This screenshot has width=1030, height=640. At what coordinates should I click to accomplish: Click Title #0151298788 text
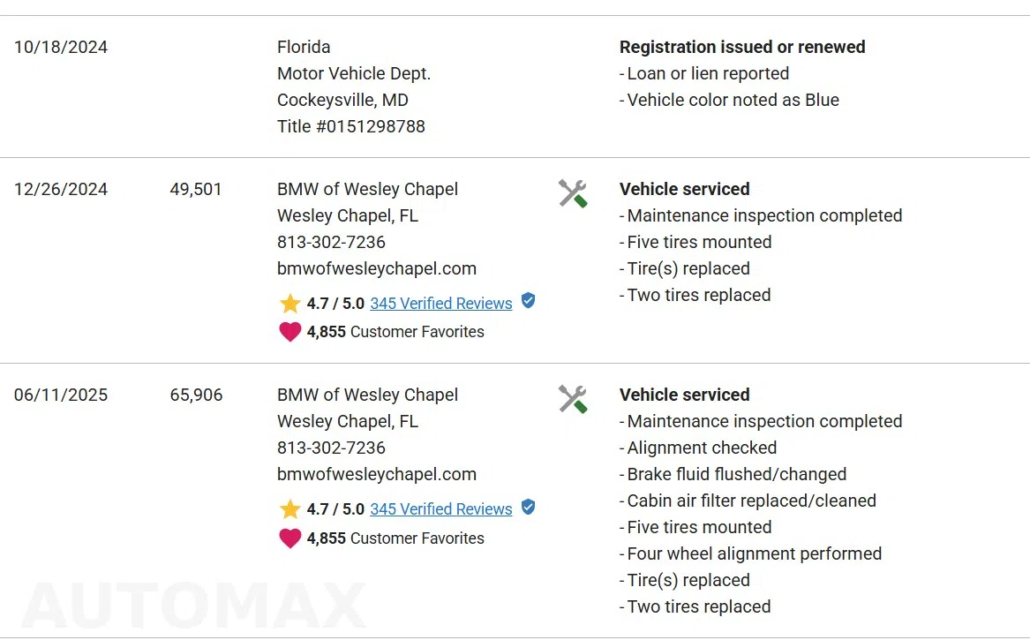[x=350, y=126]
